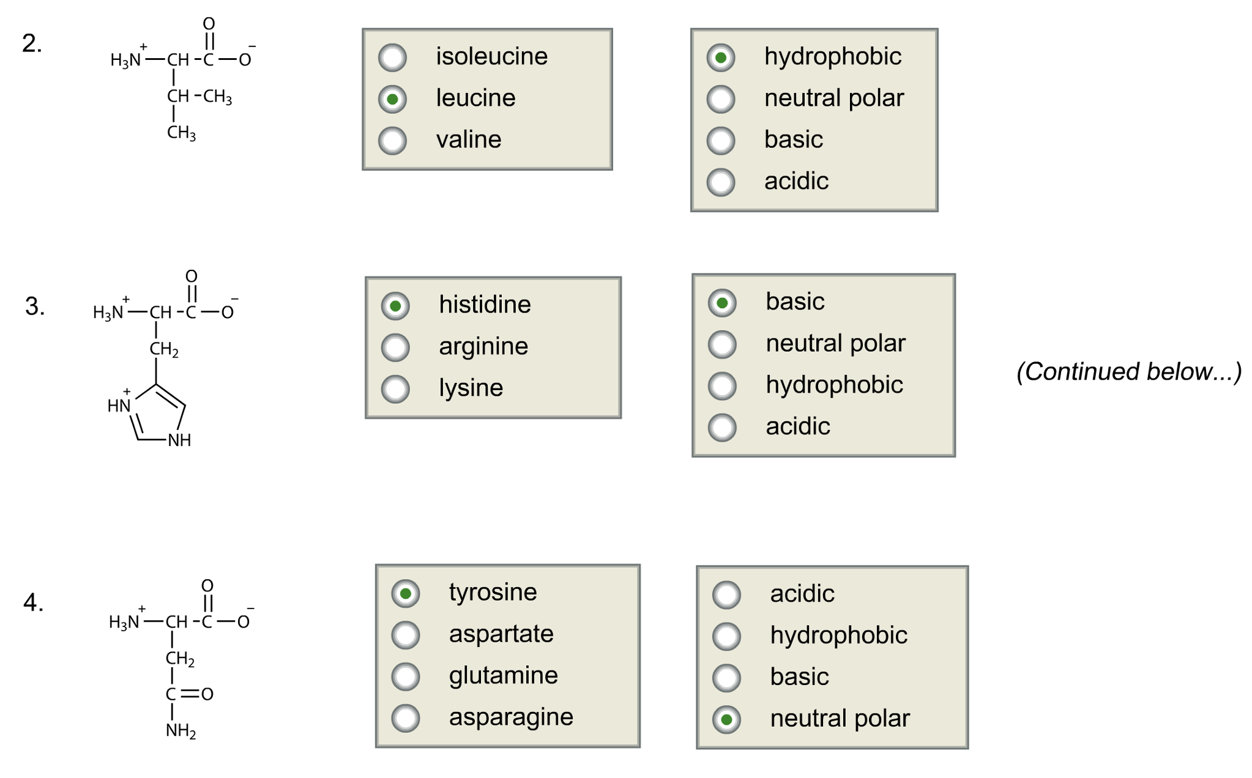This screenshot has width=1252, height=778.
Task: Mark question 2 as hydrophobic
Action: click(720, 57)
